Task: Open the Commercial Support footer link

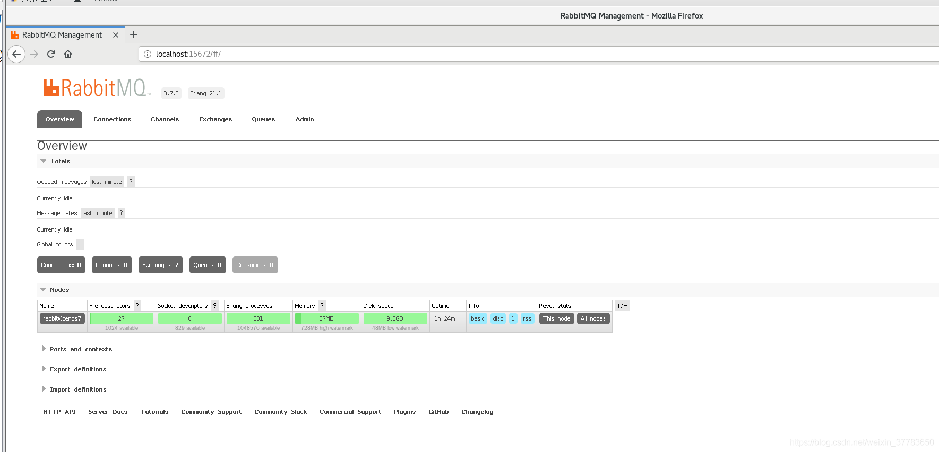Action: (350, 412)
